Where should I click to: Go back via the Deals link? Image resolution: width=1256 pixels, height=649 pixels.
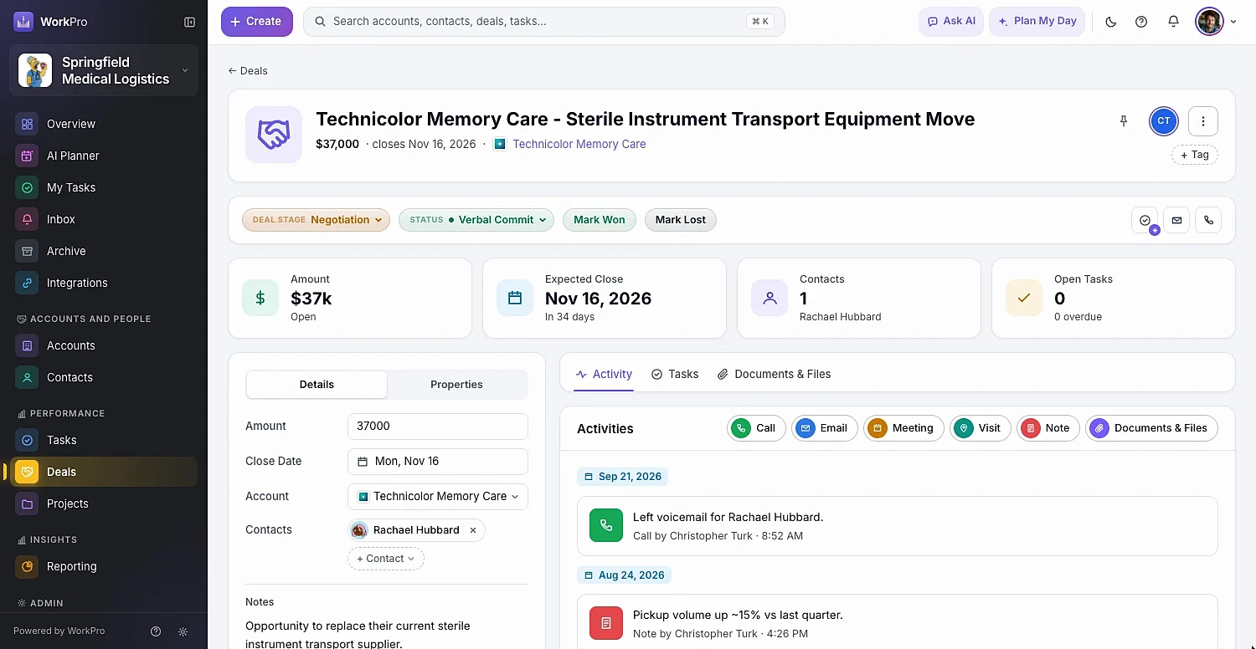click(248, 71)
